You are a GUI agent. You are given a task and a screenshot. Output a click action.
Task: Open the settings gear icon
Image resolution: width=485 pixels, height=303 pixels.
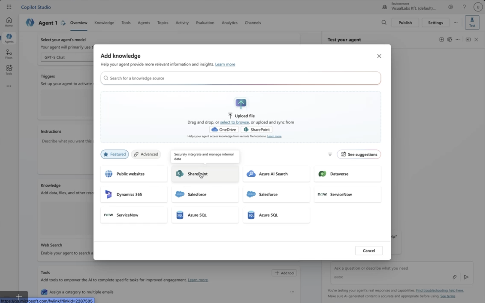tap(451, 7)
